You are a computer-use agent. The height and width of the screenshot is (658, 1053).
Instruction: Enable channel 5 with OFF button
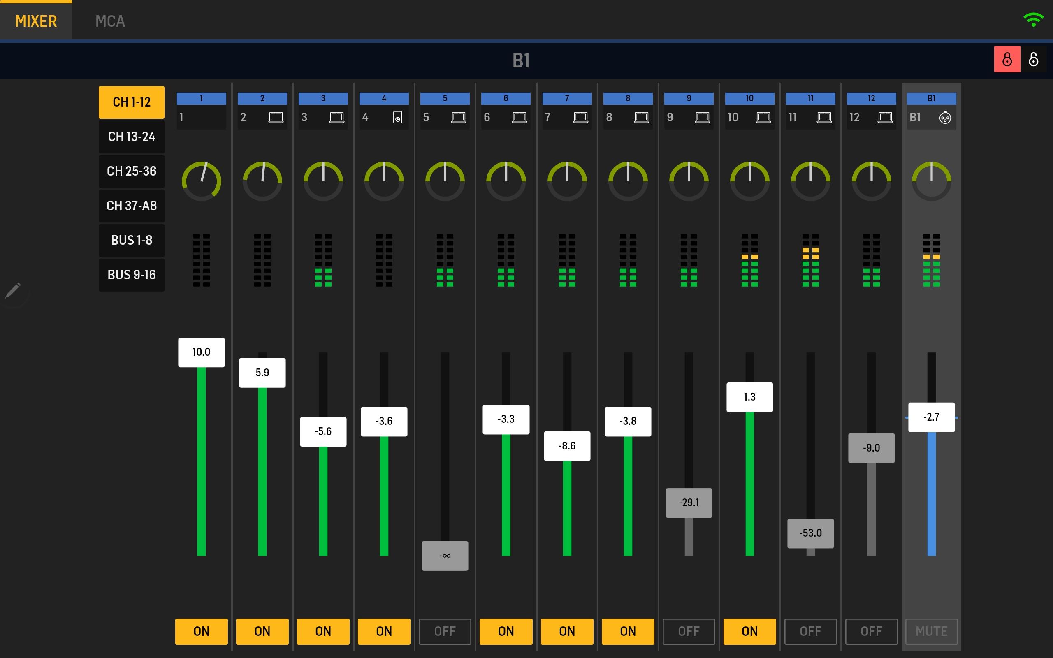coord(445,631)
